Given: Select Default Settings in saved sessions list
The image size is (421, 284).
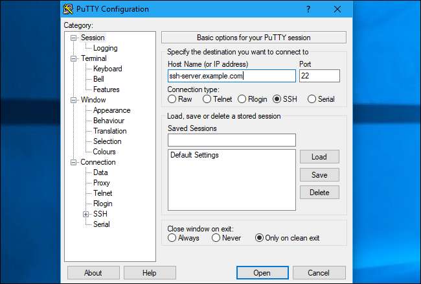Looking at the screenshot, I should pyautogui.click(x=194, y=156).
